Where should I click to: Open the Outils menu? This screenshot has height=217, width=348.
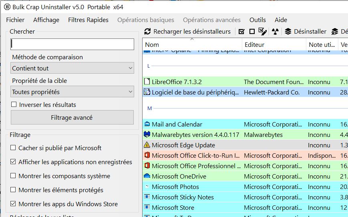[x=257, y=20]
